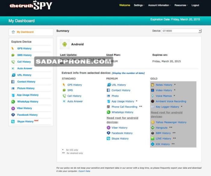Click the App Usage History icon in sidebar
211x176 pixels.
[x=13, y=95]
